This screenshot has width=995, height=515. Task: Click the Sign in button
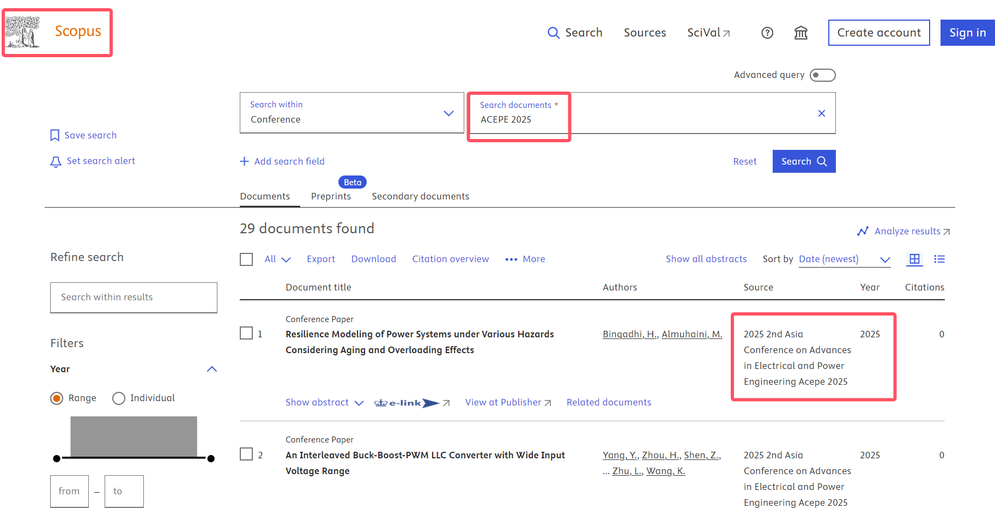pyautogui.click(x=968, y=33)
